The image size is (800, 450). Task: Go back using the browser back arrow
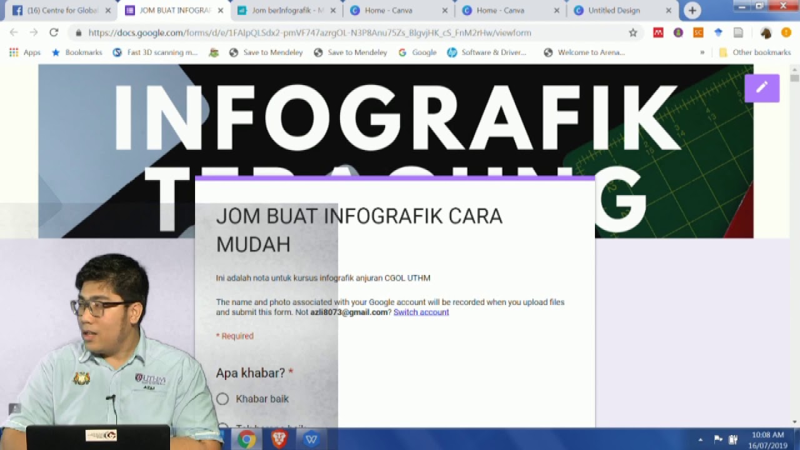[14, 32]
